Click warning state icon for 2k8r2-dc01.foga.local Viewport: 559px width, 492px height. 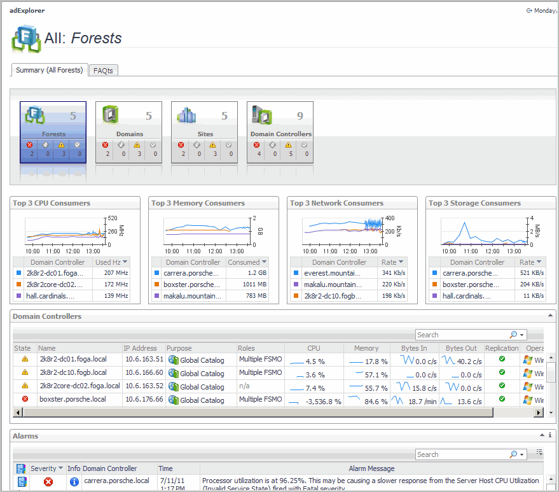25,360
